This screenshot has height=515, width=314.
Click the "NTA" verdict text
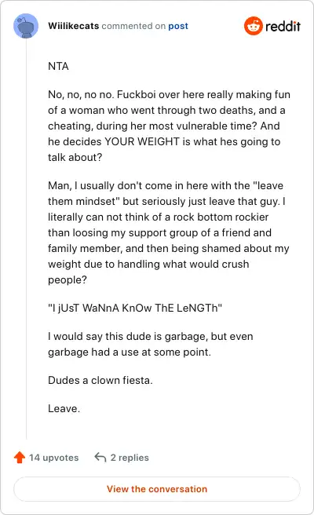(58, 67)
